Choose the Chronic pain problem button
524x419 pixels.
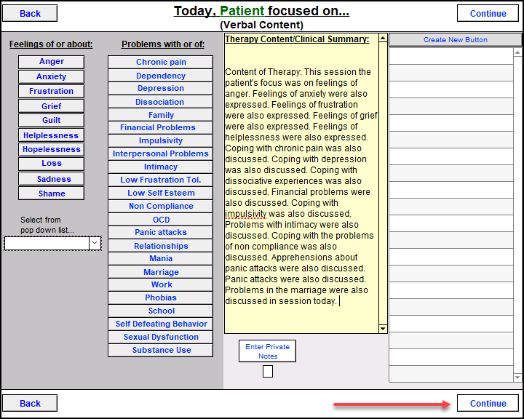(x=161, y=62)
